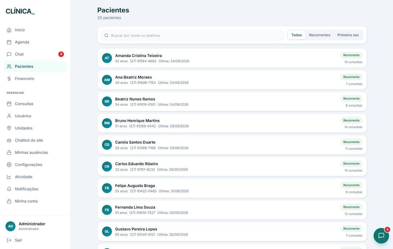Open patient Bruno Henrique Martins
Viewport: 393px width, 249px height.
[x=232, y=123]
